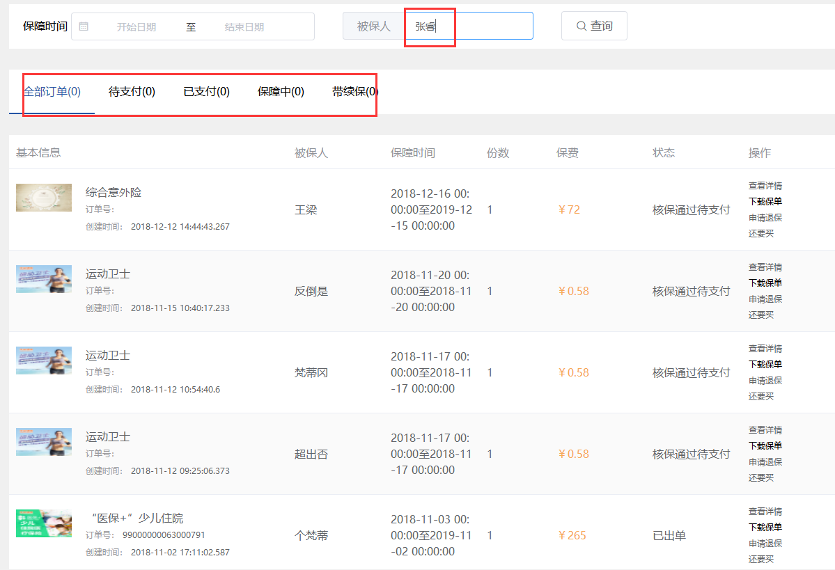
Task: Click the calendar icon in date range field
Action: click(x=84, y=26)
